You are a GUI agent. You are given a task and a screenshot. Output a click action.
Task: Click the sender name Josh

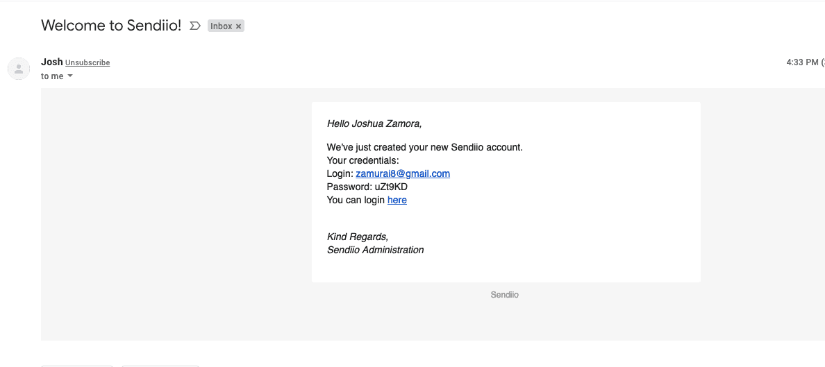(52, 62)
